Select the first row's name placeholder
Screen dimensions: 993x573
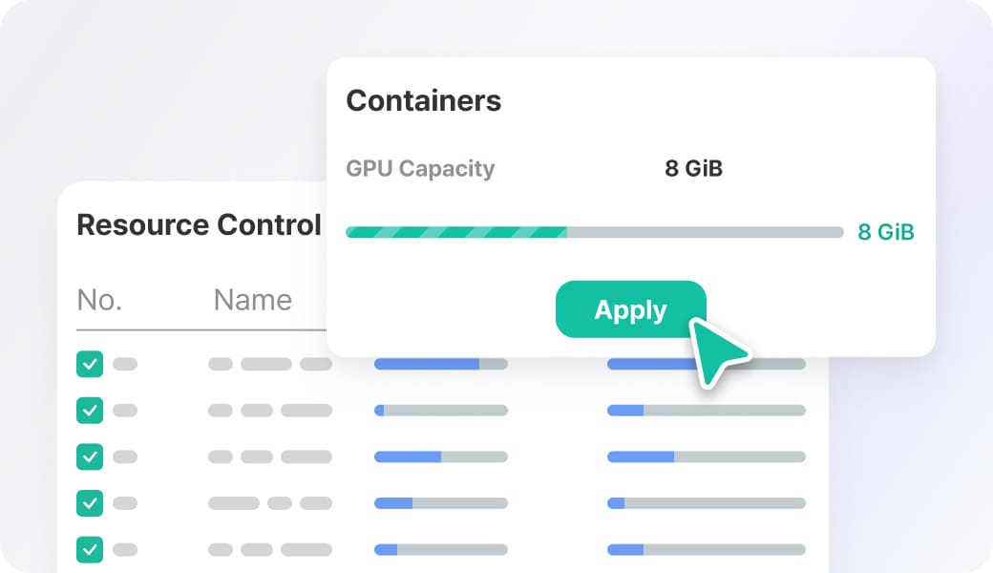tap(269, 364)
